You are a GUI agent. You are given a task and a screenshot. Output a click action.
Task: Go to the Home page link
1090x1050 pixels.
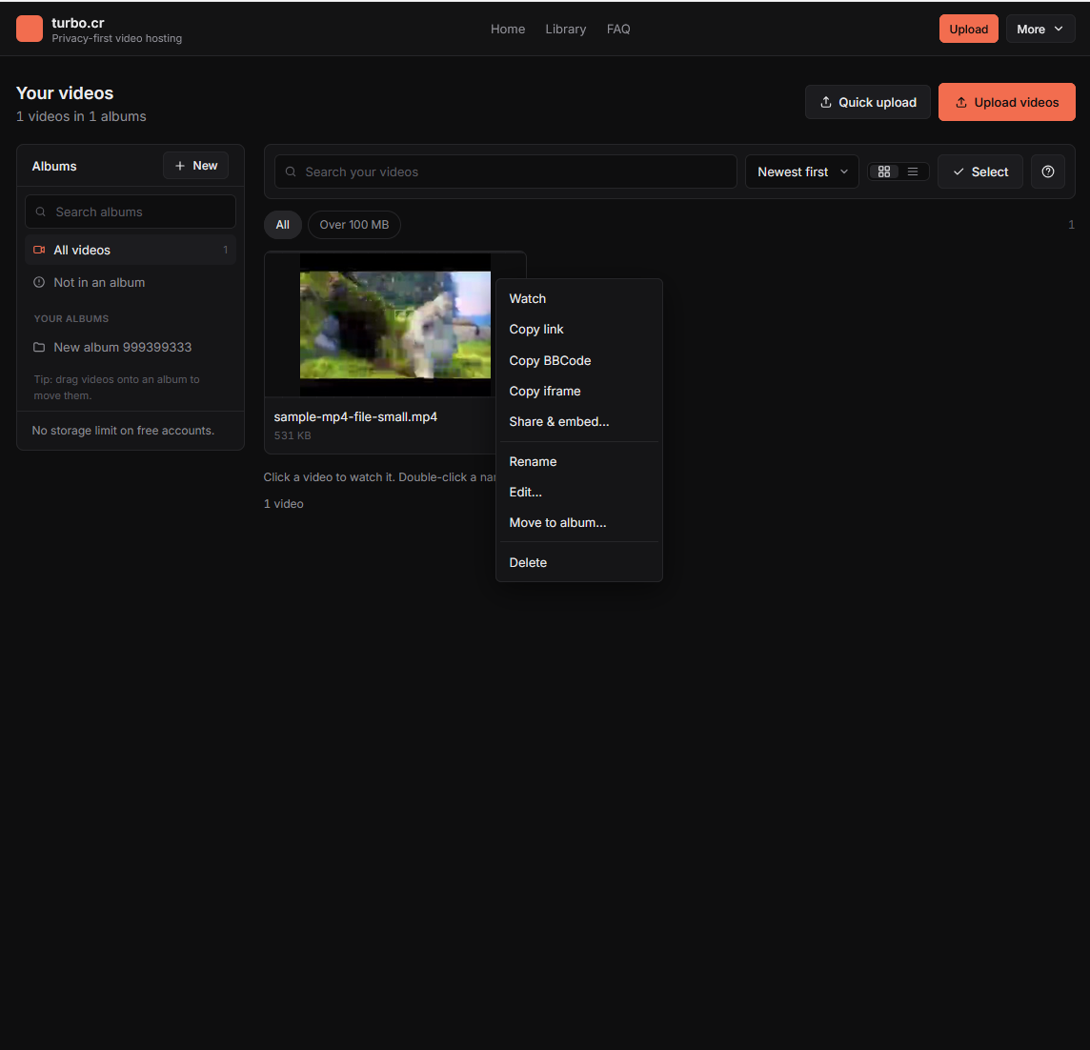(x=508, y=30)
